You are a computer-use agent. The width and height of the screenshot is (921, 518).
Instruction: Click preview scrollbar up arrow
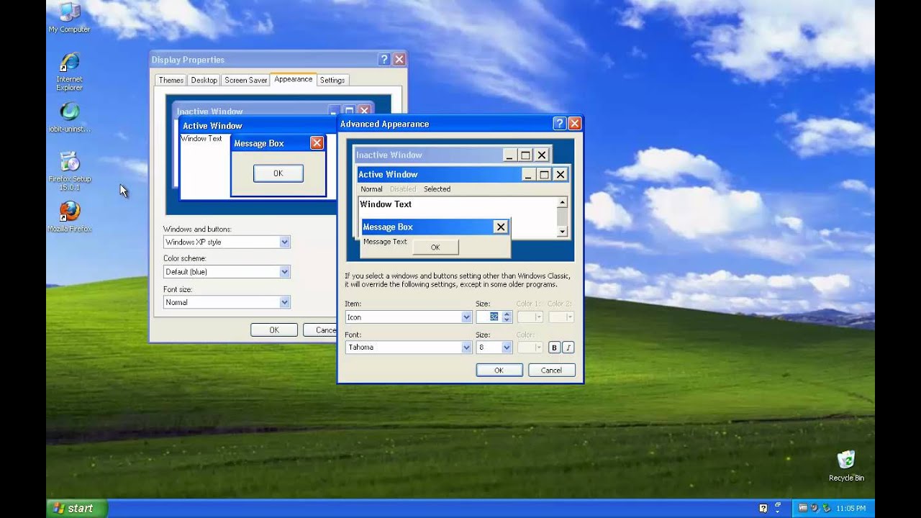(562, 203)
